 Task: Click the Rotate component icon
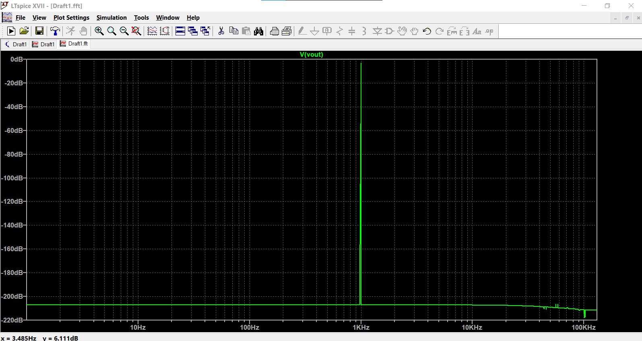click(x=452, y=31)
